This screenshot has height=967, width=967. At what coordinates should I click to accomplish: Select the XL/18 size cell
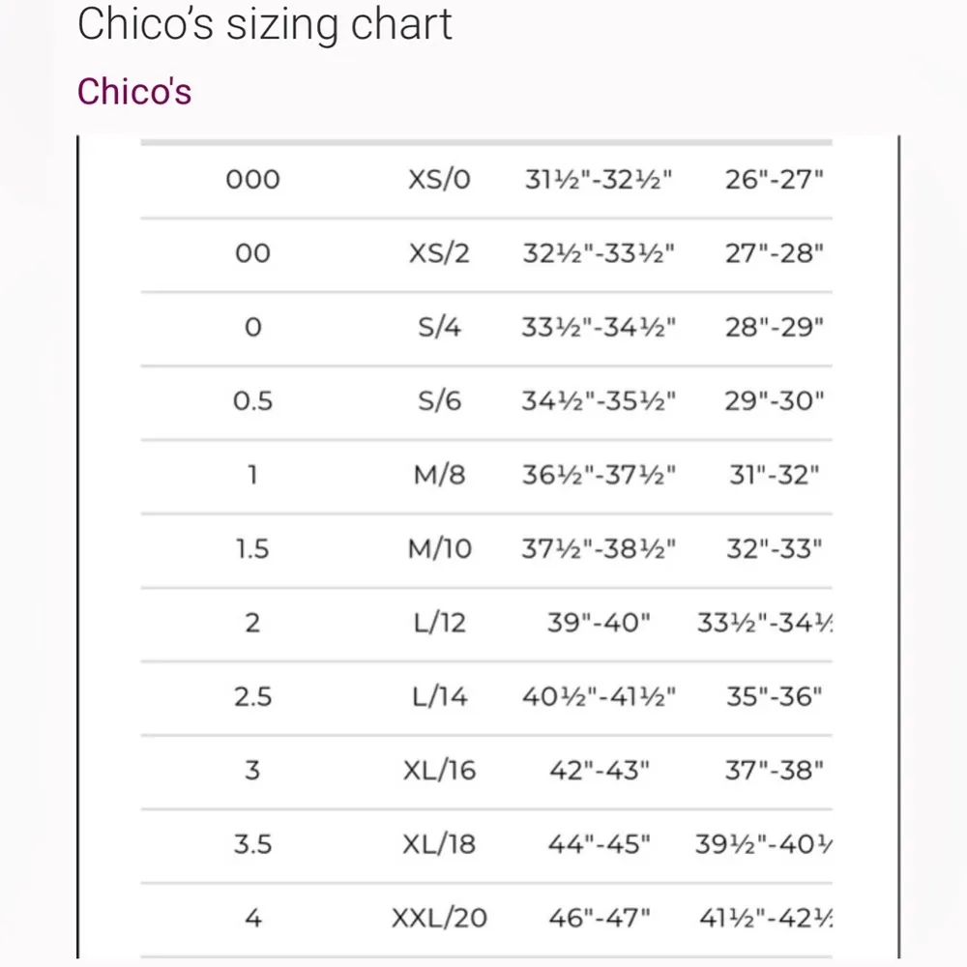click(x=440, y=844)
